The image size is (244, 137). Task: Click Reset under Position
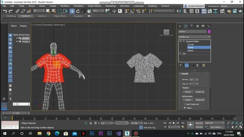188,92
